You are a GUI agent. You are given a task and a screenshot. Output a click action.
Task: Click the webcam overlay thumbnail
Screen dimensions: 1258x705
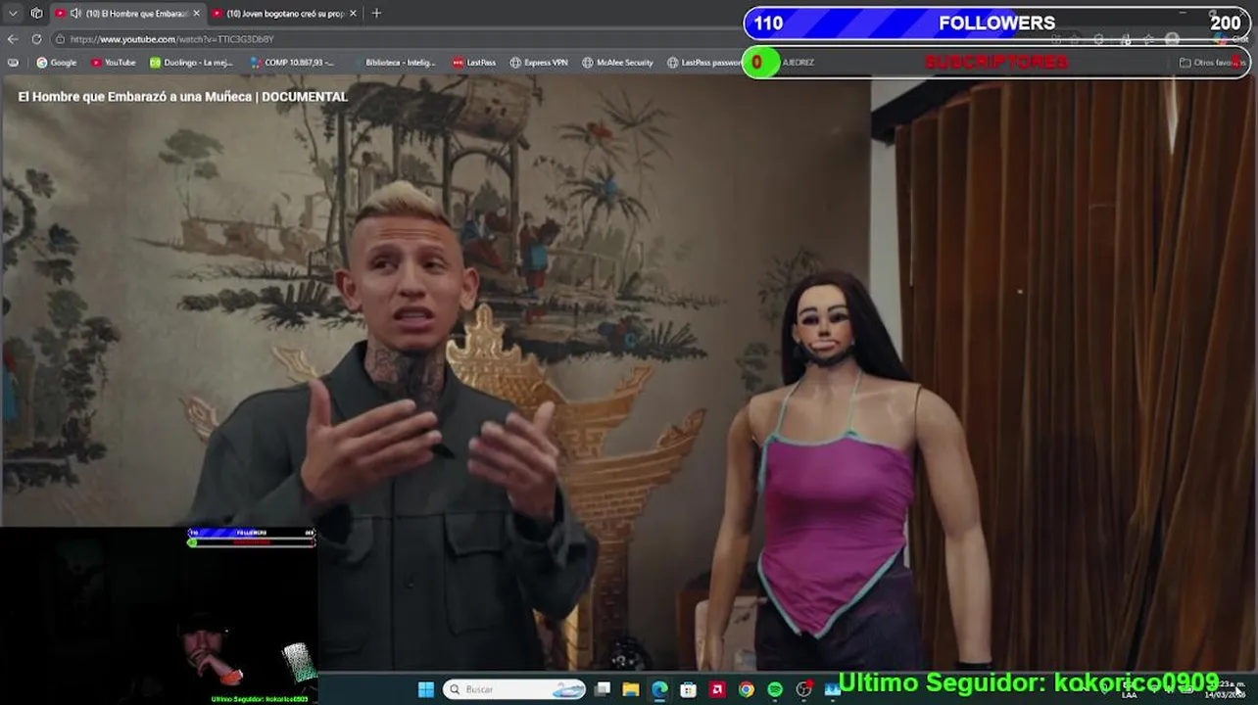point(159,616)
